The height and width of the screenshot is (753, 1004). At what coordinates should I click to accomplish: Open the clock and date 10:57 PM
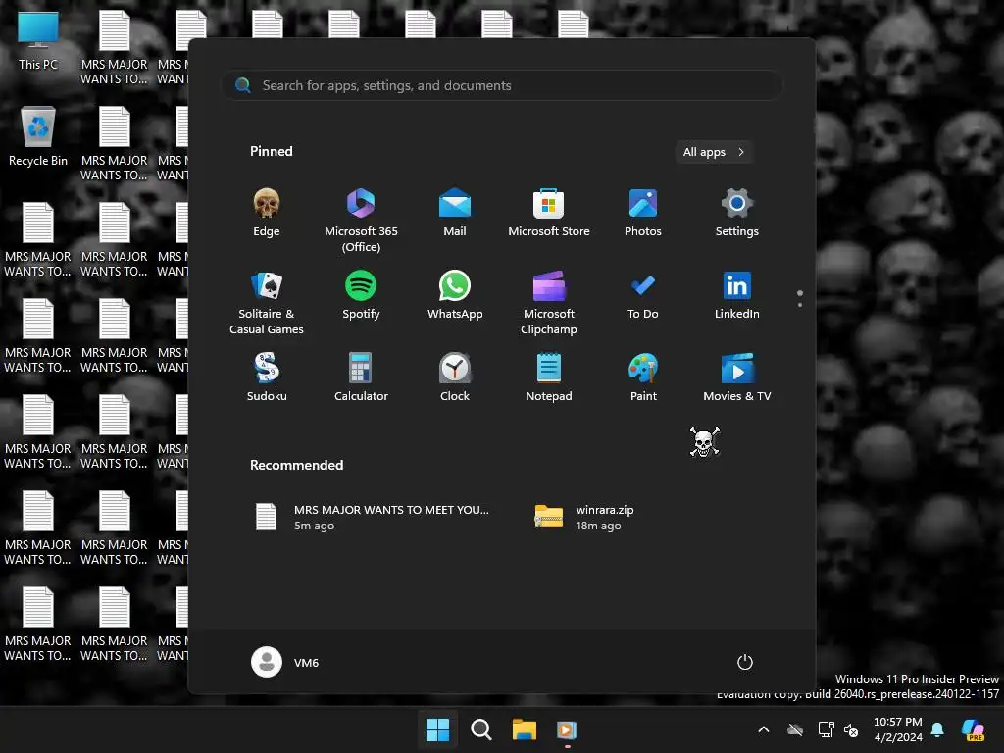(x=898, y=729)
